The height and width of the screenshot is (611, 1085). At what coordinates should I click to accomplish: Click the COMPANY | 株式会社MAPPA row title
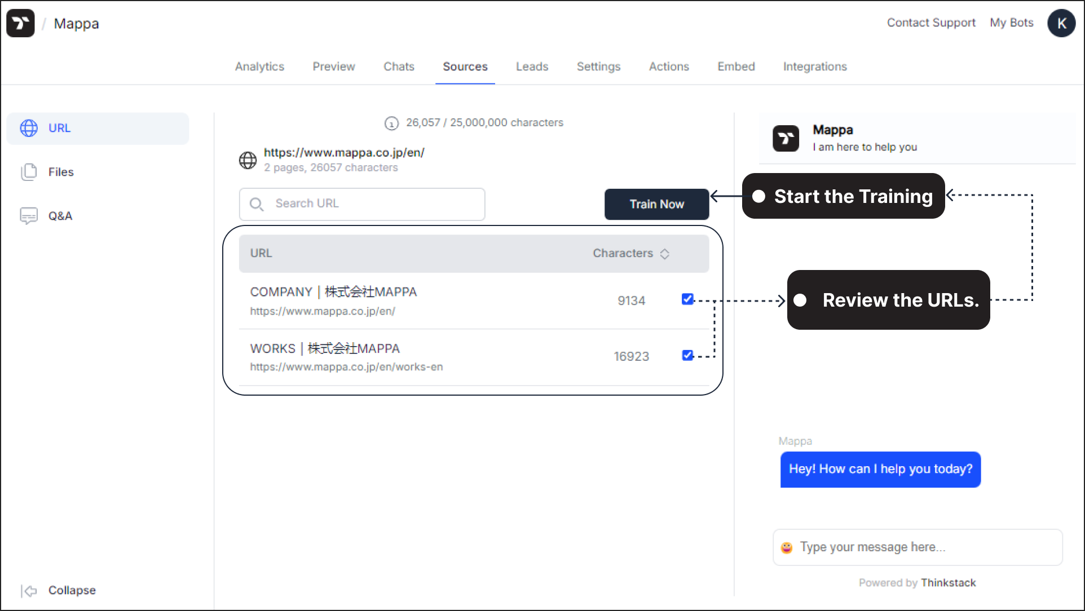pos(333,292)
